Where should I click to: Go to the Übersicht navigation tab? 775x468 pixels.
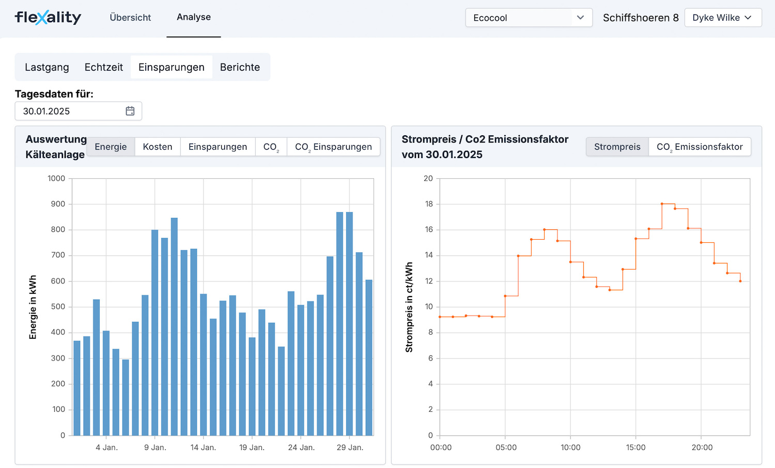130,18
